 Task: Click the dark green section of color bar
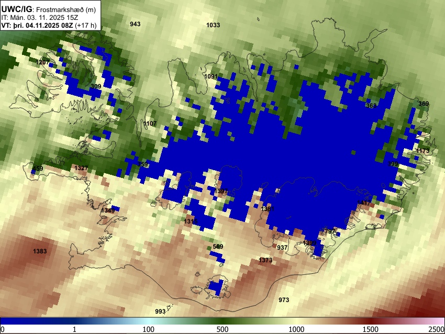[x=222, y=321]
